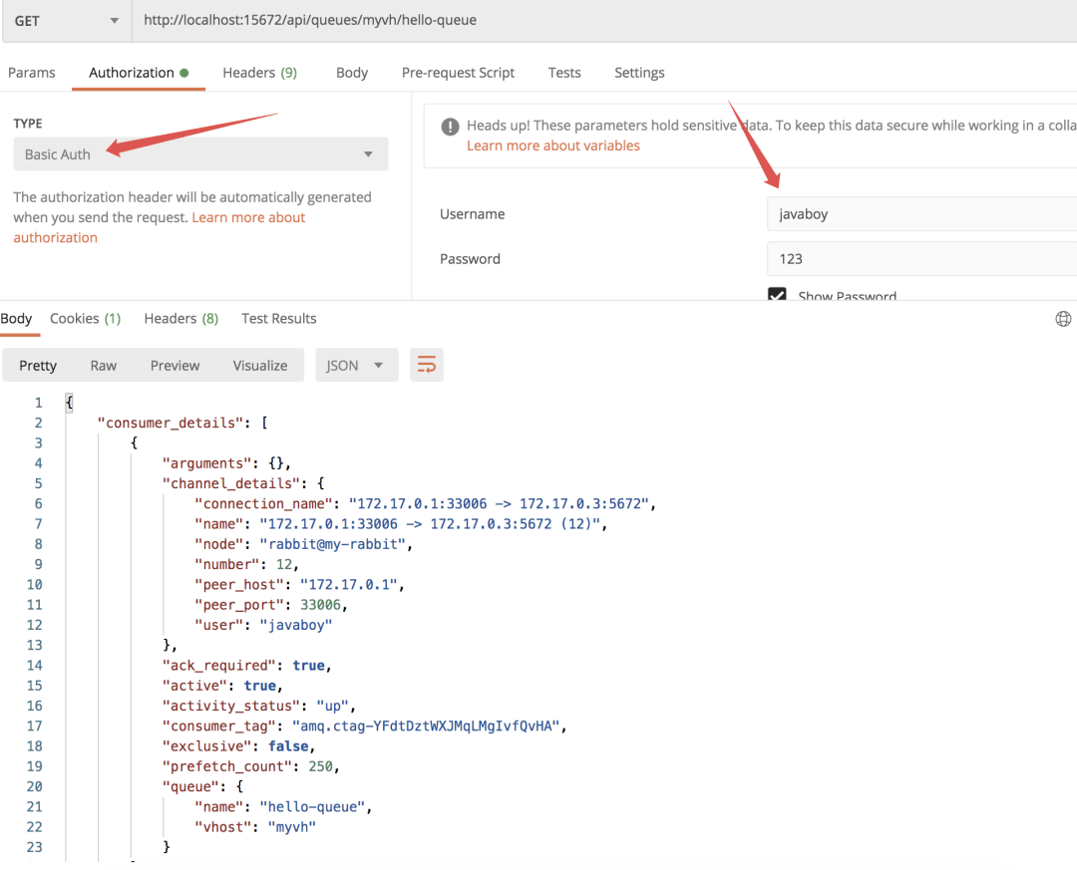This screenshot has width=1077, height=870.
Task: Click Learn more about variables link
Action: point(552,145)
